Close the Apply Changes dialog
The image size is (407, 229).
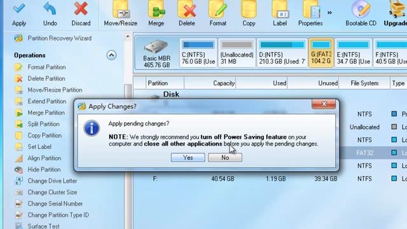pyautogui.click(x=324, y=104)
